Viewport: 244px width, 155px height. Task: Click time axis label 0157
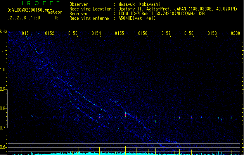(x=166, y=33)
